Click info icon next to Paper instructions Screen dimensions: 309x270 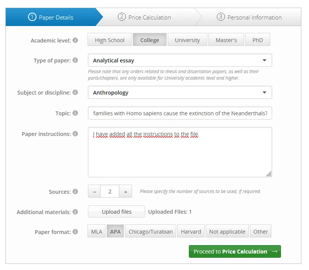[x=75, y=134]
